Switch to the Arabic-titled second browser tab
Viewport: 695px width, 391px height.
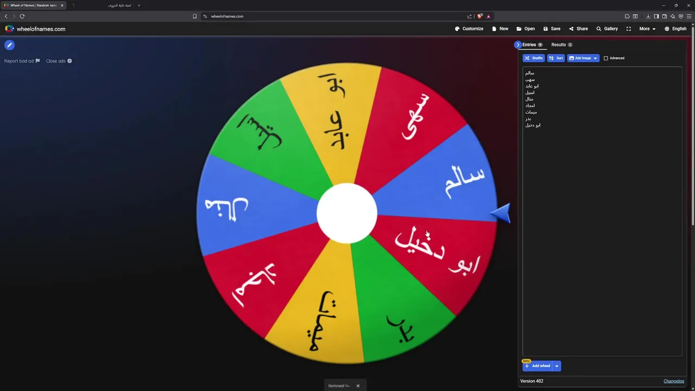(102, 5)
